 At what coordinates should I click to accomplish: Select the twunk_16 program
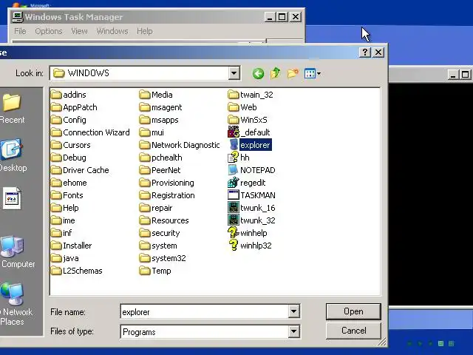pos(251,208)
